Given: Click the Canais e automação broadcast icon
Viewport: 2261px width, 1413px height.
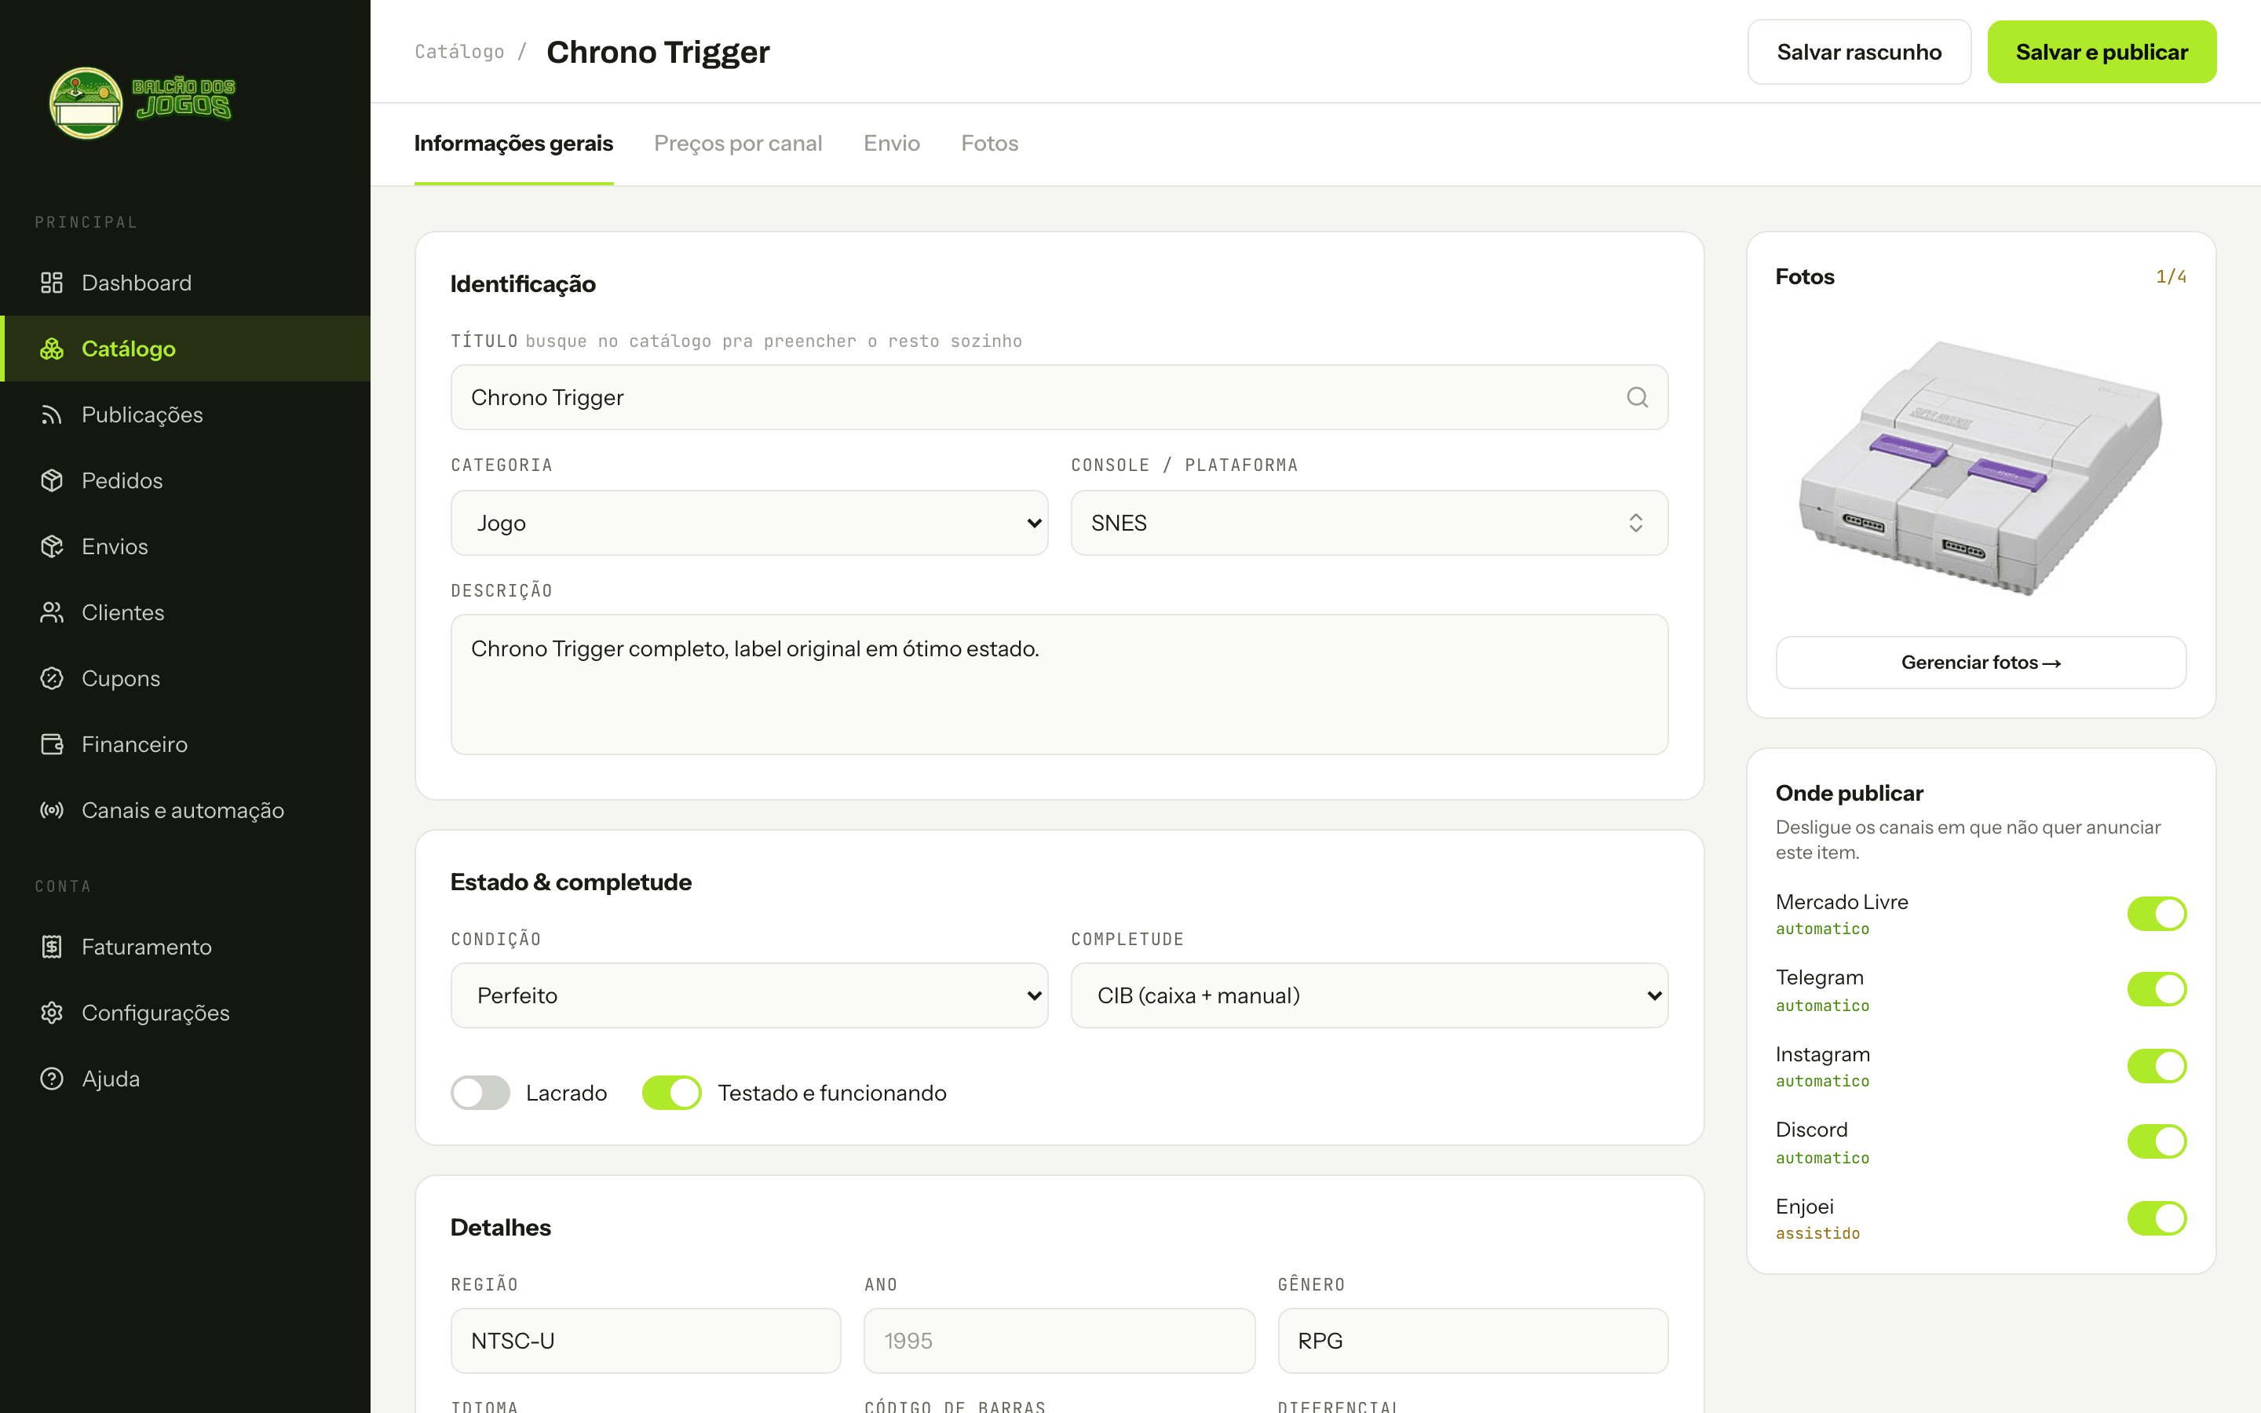Looking at the screenshot, I should tap(51, 809).
